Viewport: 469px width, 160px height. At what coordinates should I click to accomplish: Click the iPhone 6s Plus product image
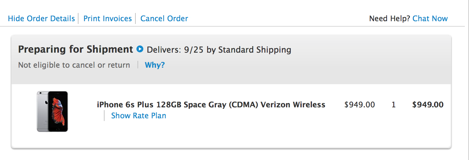pos(52,111)
